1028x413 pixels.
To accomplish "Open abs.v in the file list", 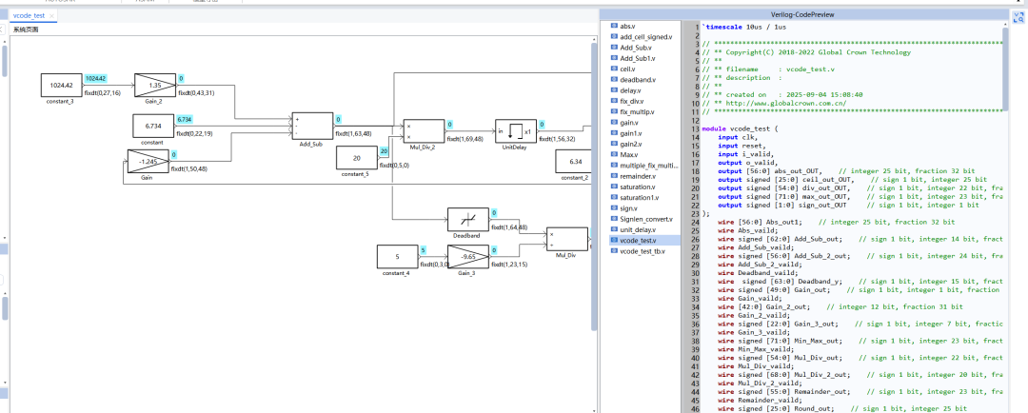I will point(627,26).
